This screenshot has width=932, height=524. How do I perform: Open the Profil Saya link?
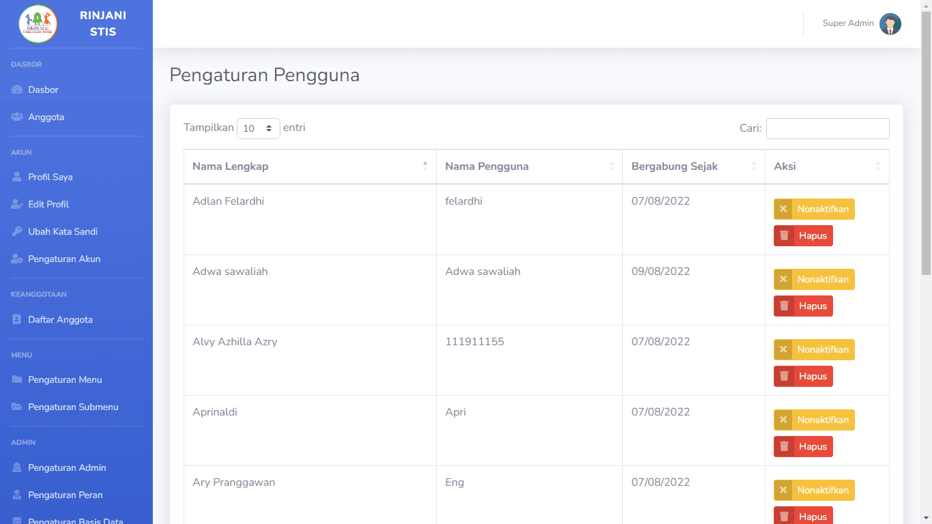[50, 177]
